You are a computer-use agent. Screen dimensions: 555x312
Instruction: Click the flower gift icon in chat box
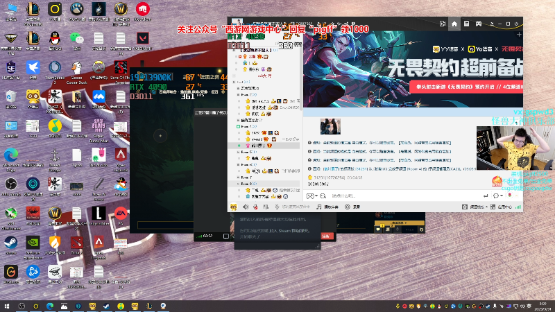pos(510,196)
